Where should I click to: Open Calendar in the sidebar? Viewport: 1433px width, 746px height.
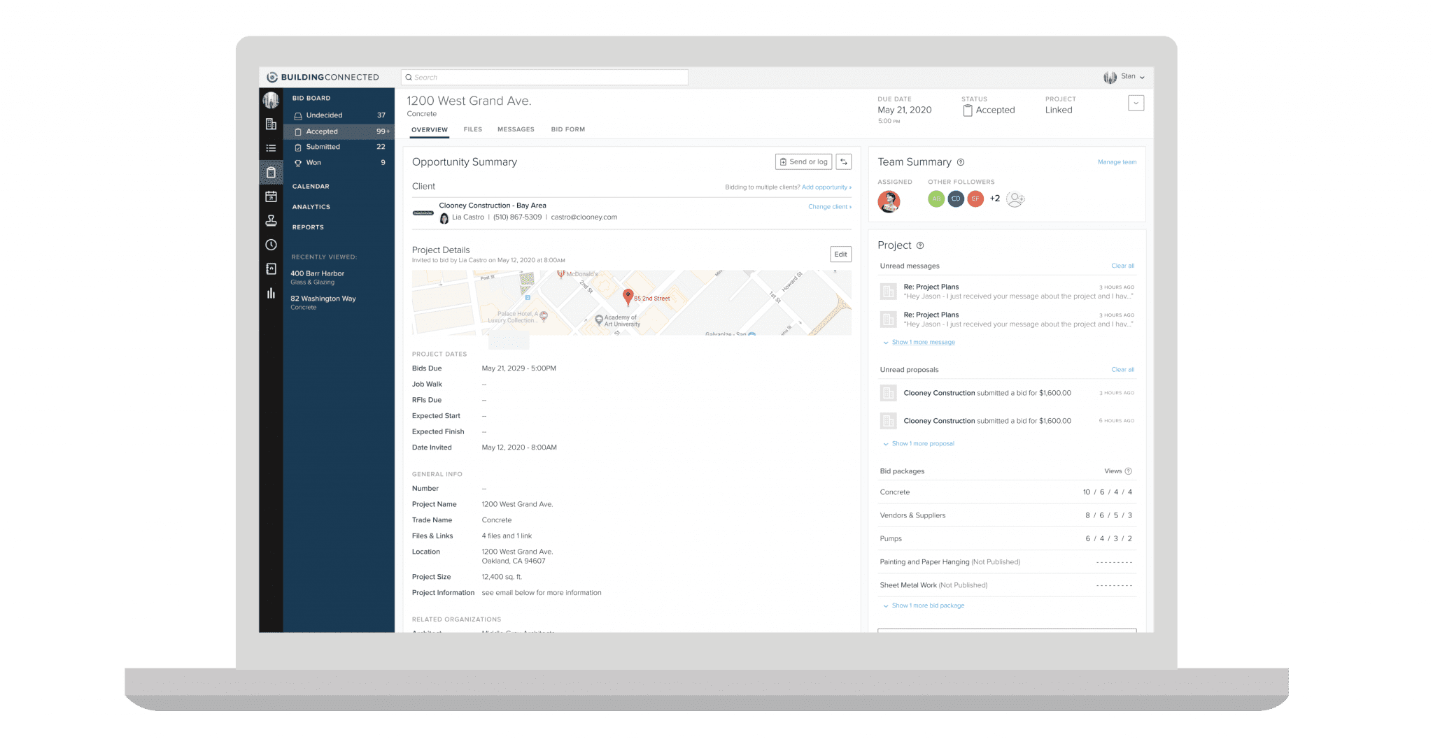(311, 187)
